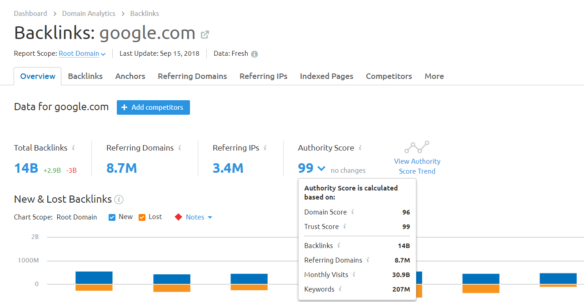
Task: Open the Anchors tab
Action: coord(130,76)
